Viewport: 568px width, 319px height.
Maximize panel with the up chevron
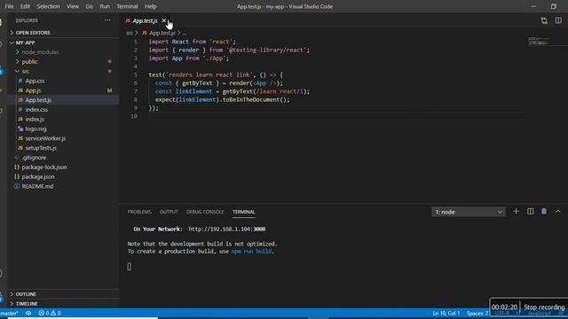pyautogui.click(x=558, y=211)
